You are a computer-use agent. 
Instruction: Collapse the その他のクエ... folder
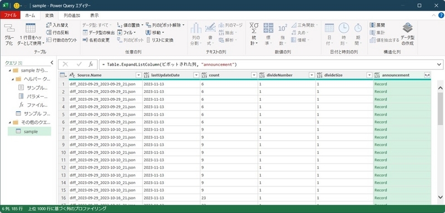coord(10,122)
